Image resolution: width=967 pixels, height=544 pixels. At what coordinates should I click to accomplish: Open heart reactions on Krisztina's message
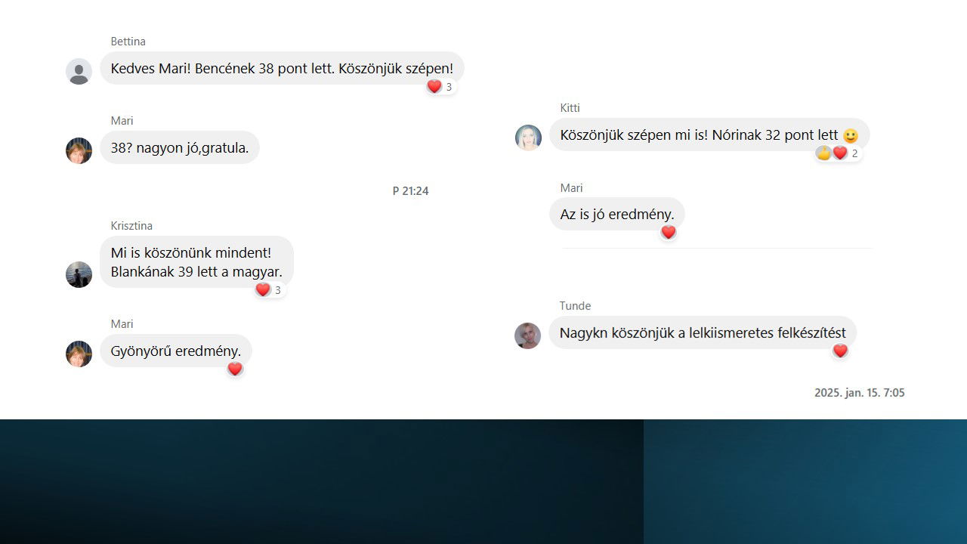point(270,290)
